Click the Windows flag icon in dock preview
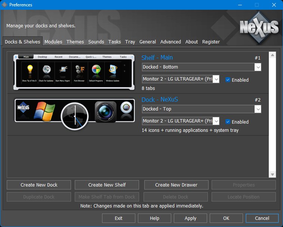Viewport: 283px width, 227px height. [x=44, y=111]
